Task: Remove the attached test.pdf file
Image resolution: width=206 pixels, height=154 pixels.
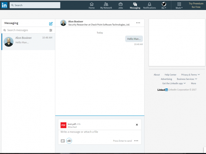Action: [x=137, y=125]
